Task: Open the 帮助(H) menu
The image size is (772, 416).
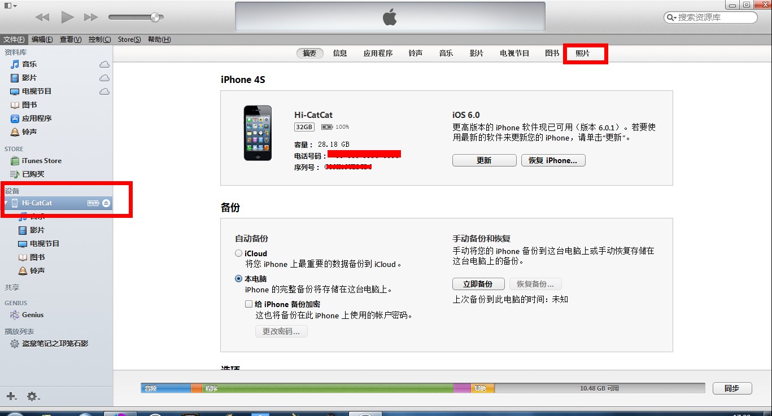Action: point(159,40)
